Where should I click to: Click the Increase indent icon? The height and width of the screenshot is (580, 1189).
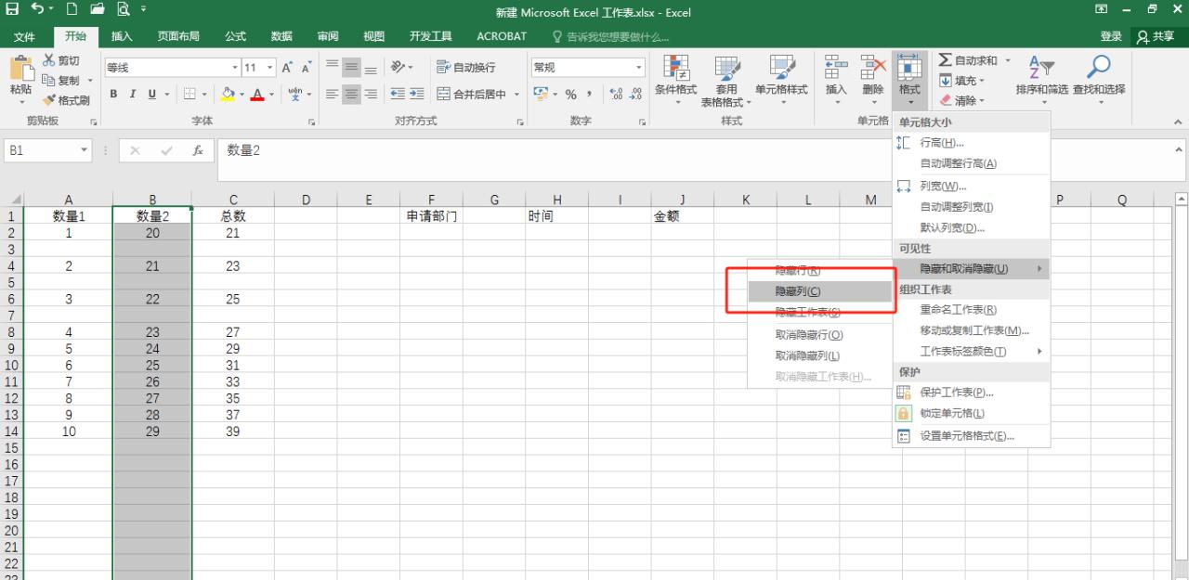(418, 94)
